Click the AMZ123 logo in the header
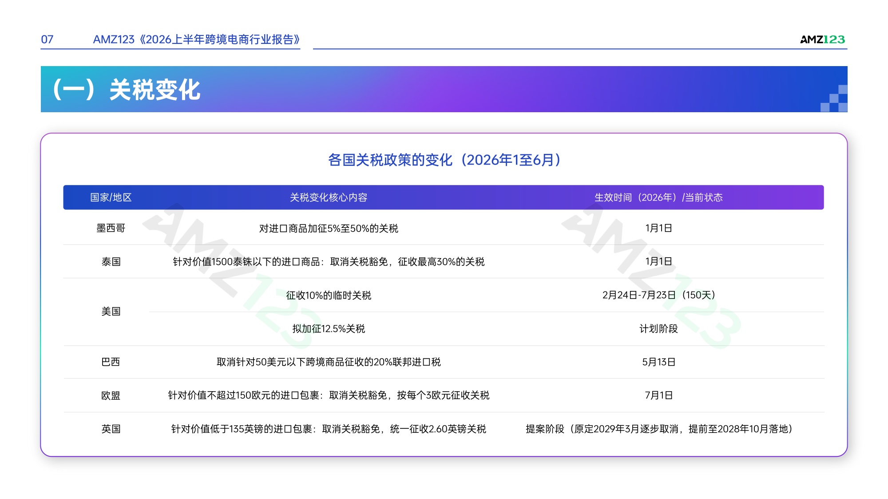This screenshot has width=888, height=499. click(822, 39)
